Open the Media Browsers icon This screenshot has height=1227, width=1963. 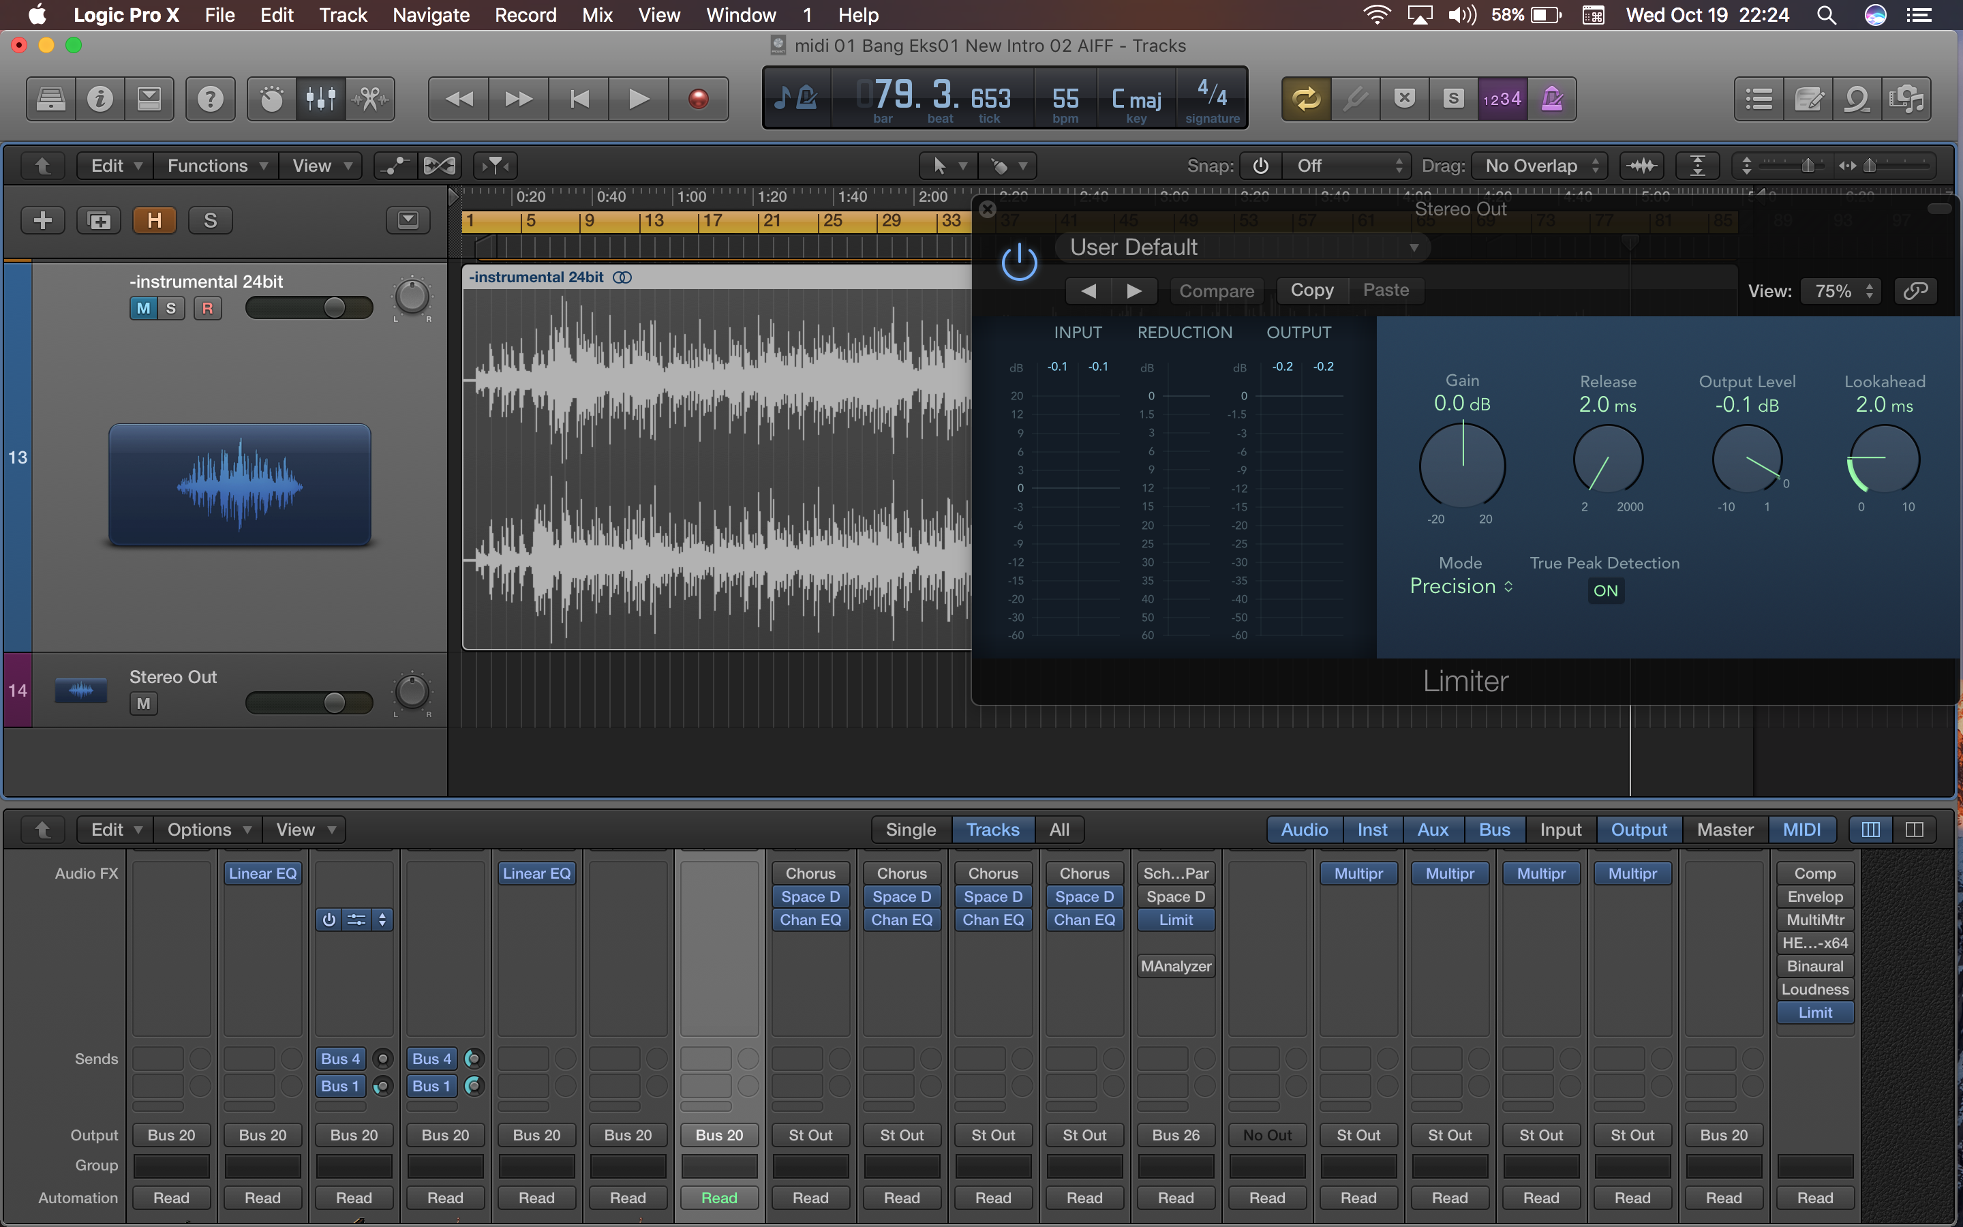point(1906,99)
